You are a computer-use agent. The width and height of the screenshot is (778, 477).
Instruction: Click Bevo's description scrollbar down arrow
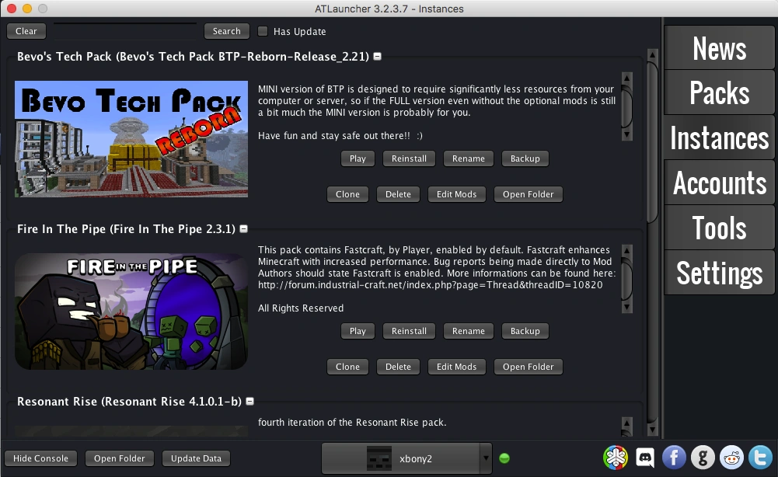(627, 135)
